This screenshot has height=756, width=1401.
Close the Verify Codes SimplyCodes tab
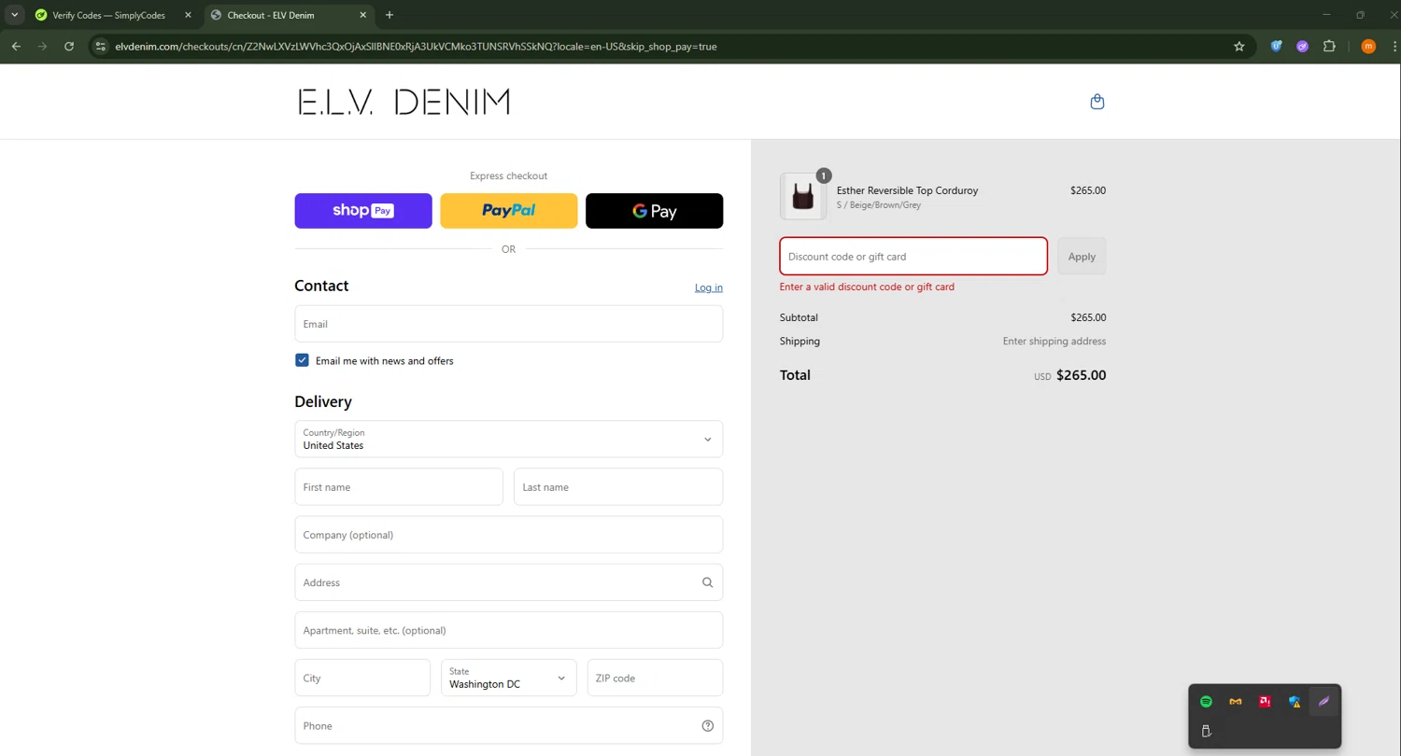point(188,15)
